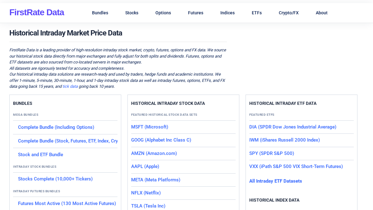The height and width of the screenshot is (210, 373).
Task: Open Complete Bundle (Including Options)
Action: (x=56, y=127)
